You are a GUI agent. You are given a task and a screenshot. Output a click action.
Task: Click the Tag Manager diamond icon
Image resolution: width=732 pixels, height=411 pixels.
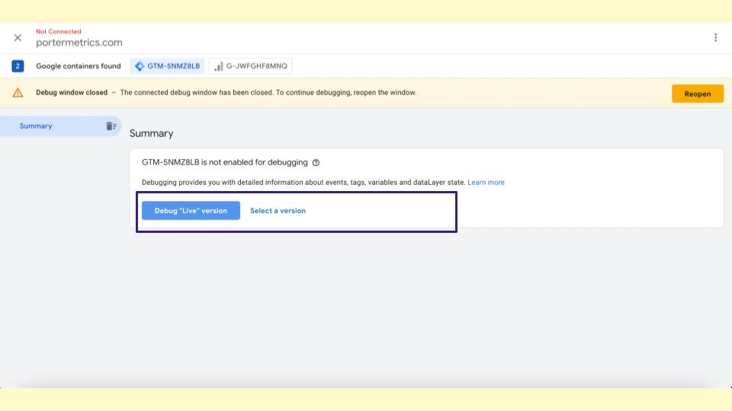pyautogui.click(x=139, y=66)
